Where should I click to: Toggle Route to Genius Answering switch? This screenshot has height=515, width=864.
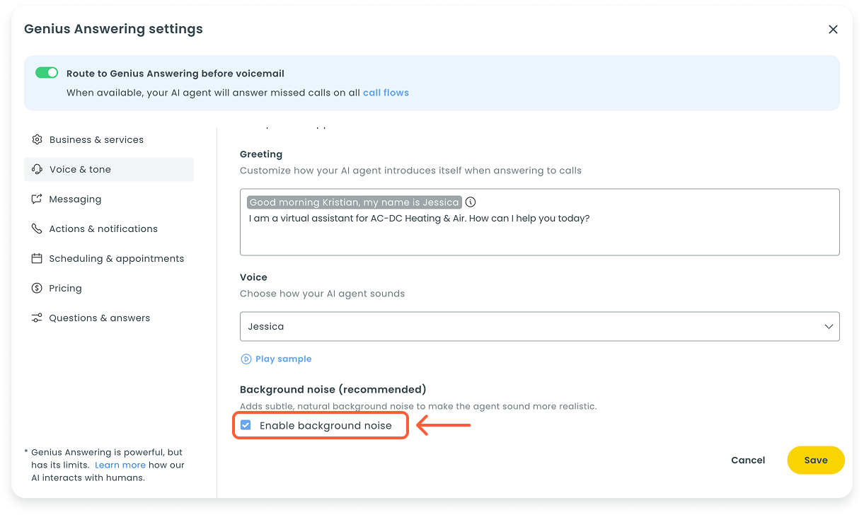coord(47,73)
